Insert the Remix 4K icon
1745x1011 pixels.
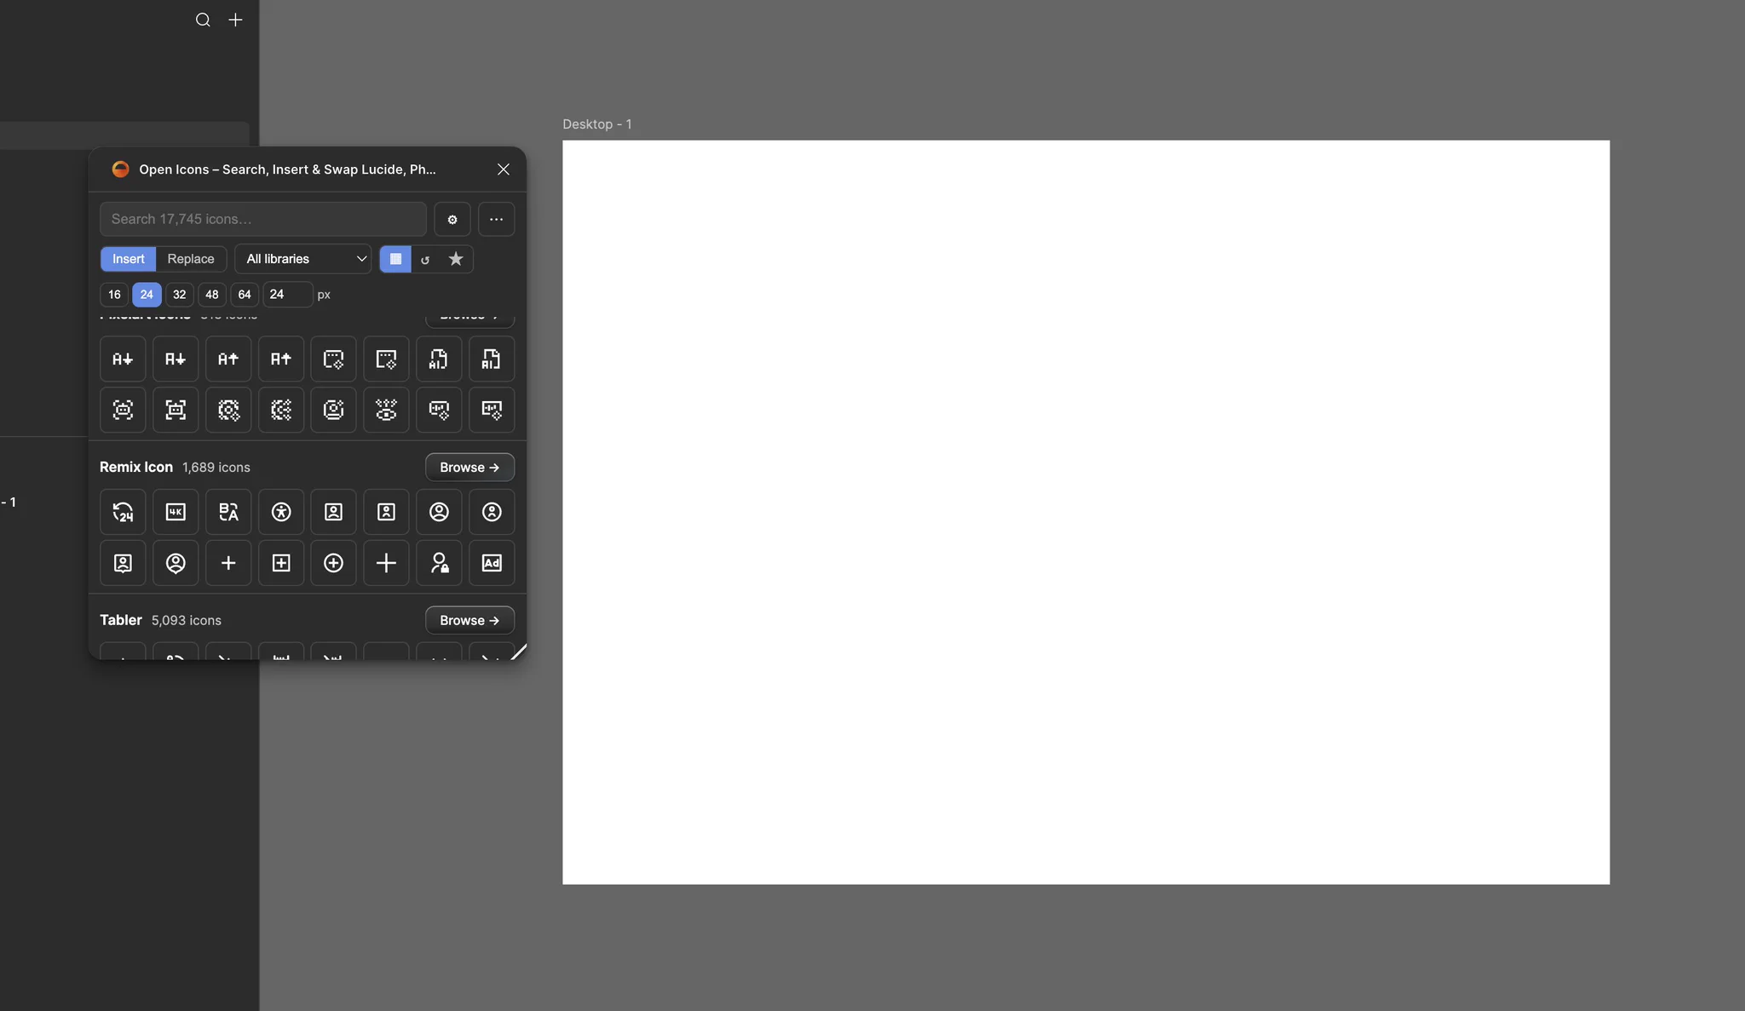[176, 512]
